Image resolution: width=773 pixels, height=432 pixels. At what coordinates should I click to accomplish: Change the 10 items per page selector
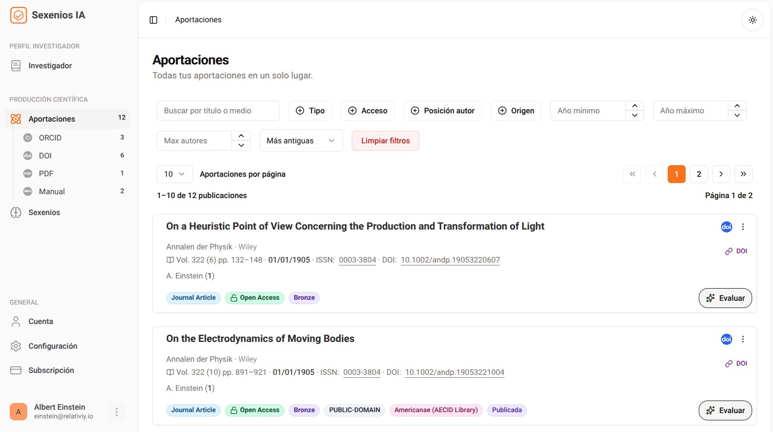174,174
